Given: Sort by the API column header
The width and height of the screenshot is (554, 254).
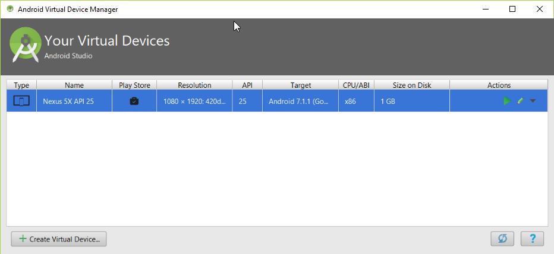Looking at the screenshot, I should [x=247, y=85].
